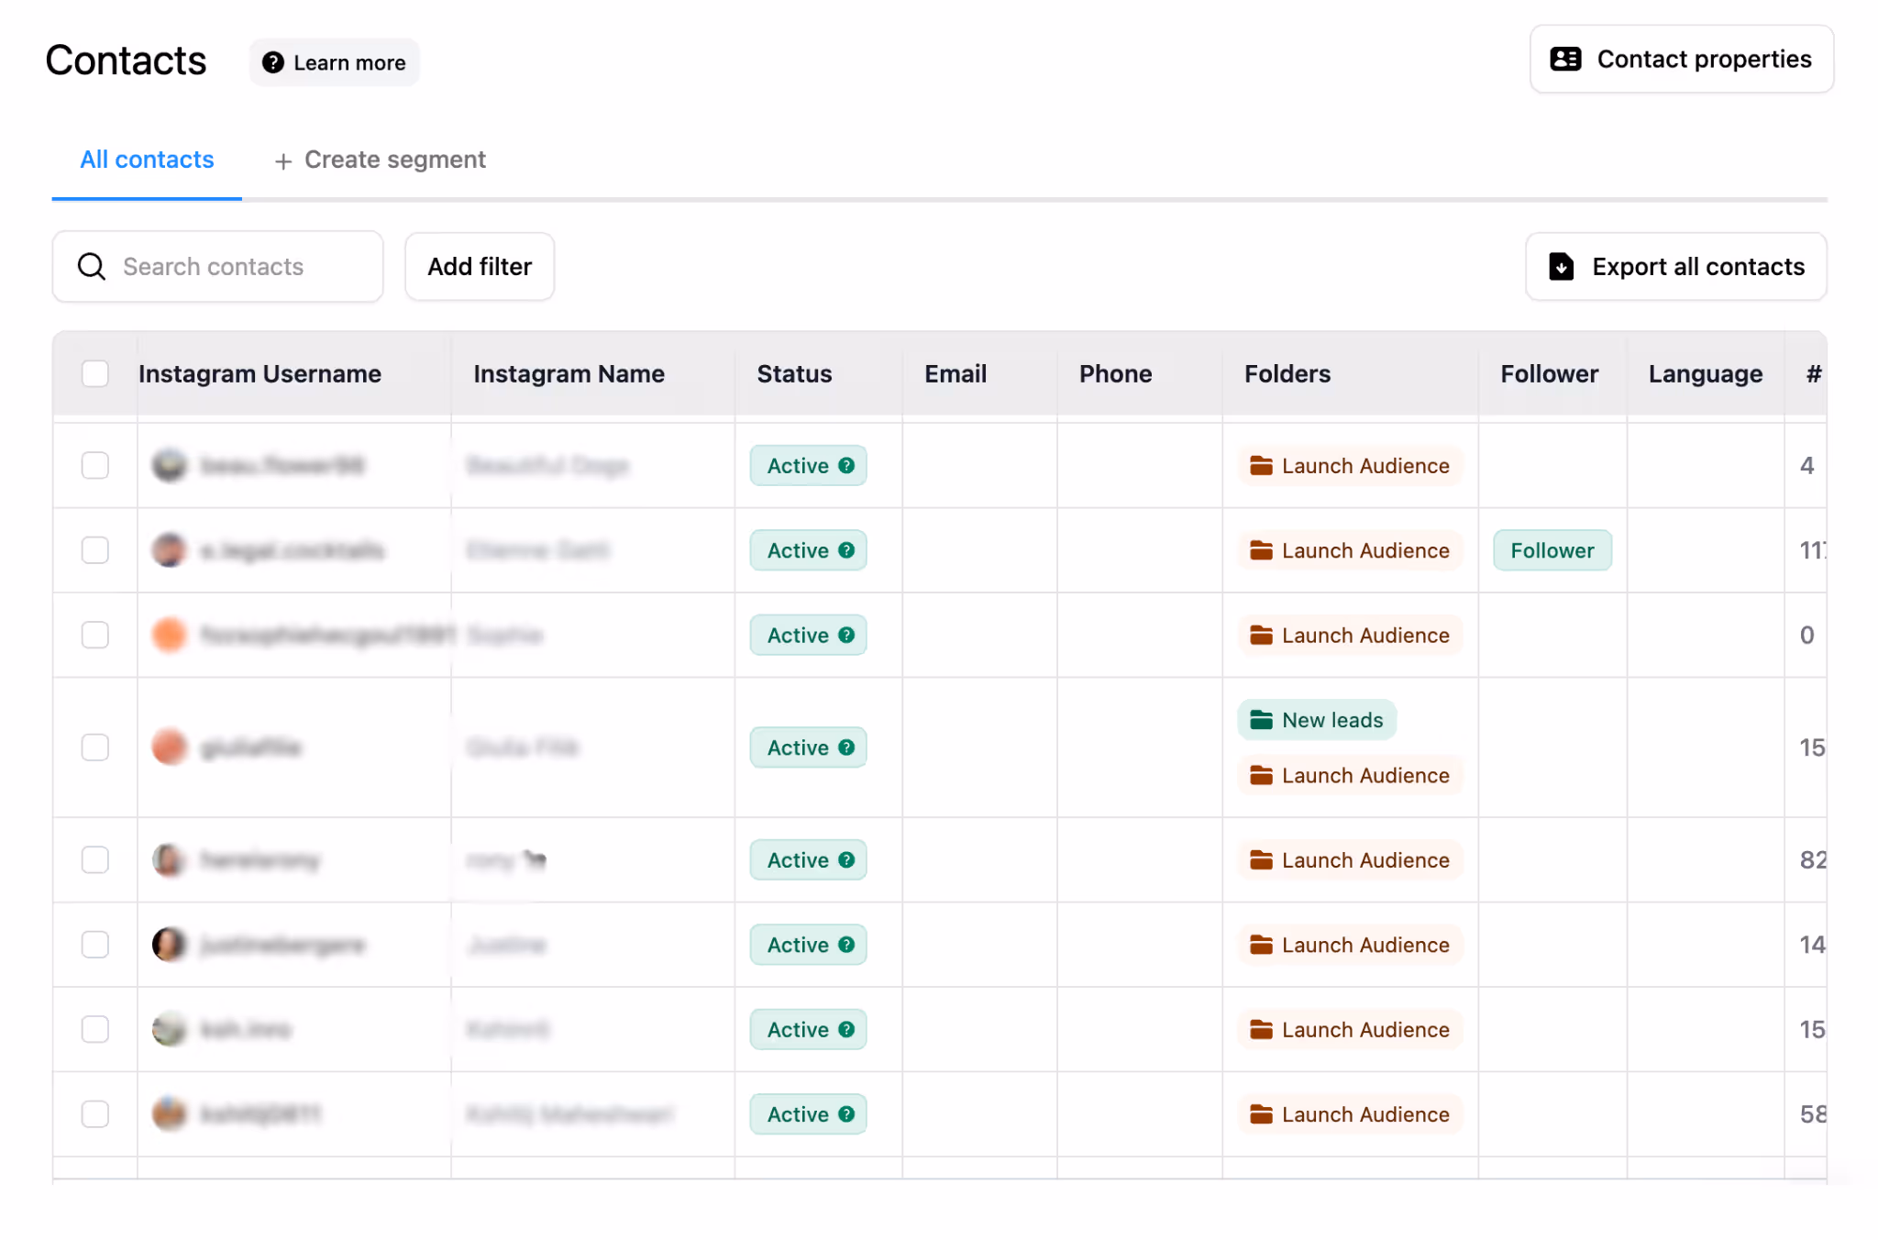This screenshot has width=1878, height=1240.
Task: Click the search magnifier icon
Action: [92, 267]
